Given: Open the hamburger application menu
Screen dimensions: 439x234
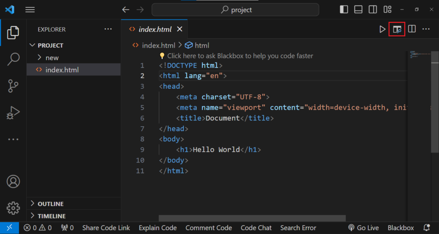Looking at the screenshot, I should [30, 9].
